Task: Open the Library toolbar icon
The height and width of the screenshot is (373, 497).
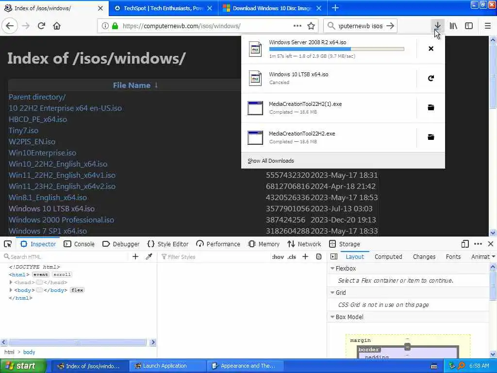Action: pos(453,26)
